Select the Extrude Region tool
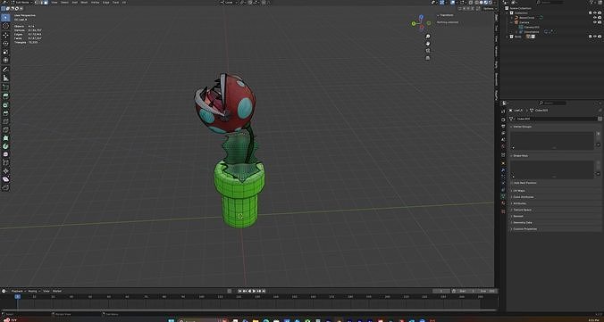 [5, 95]
